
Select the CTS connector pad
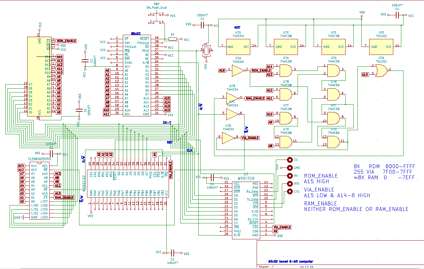[290, 191]
